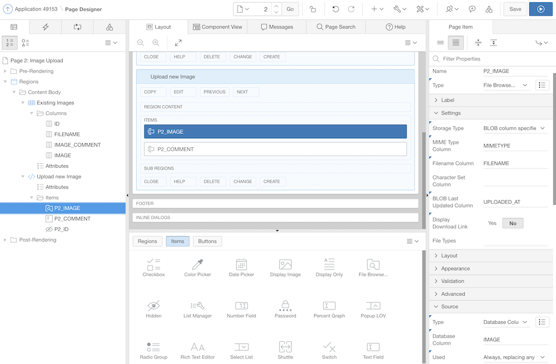
Task: Set Display Download Link to Yes
Action: point(492,223)
